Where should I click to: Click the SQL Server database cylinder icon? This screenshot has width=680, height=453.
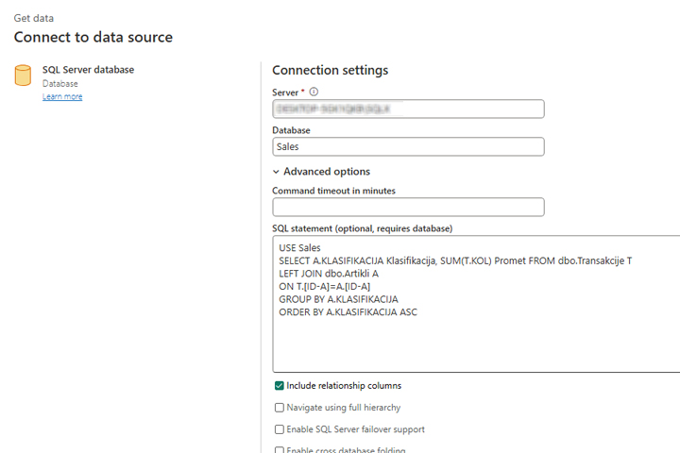coord(24,75)
